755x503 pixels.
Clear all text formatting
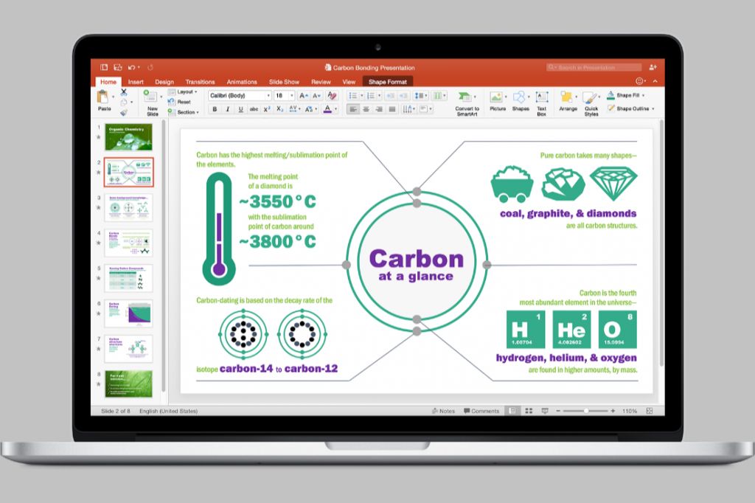[x=332, y=95]
